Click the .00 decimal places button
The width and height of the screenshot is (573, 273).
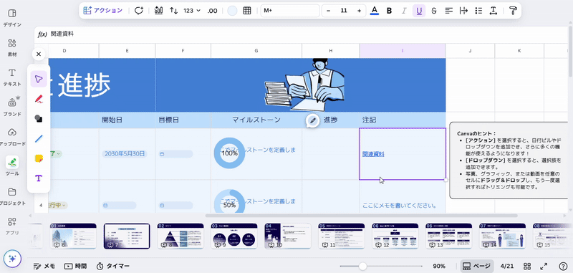212,11
